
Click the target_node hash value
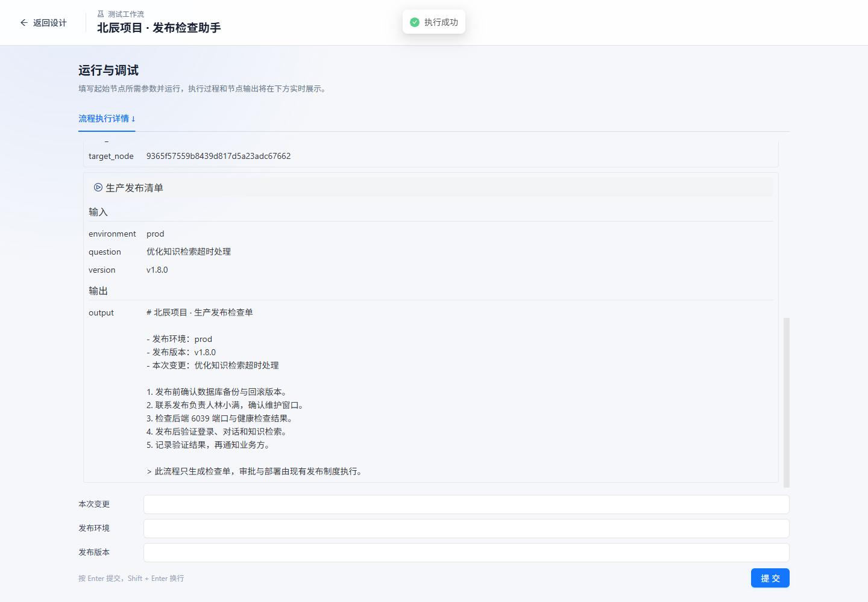[x=218, y=156]
